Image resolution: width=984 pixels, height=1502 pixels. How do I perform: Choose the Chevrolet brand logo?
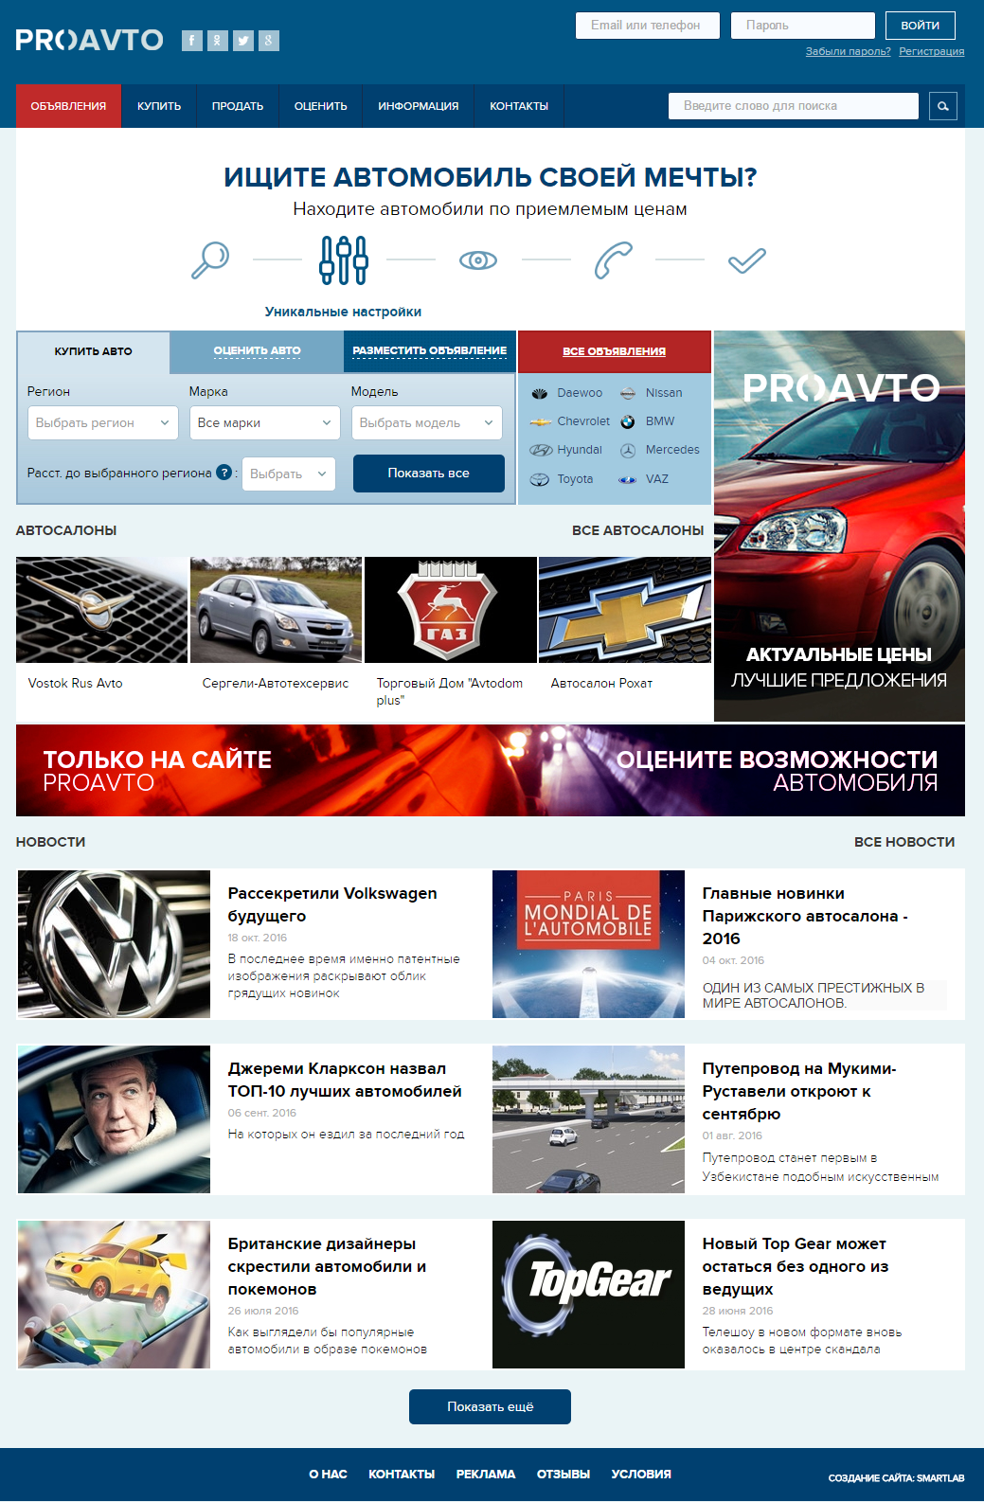click(x=540, y=421)
